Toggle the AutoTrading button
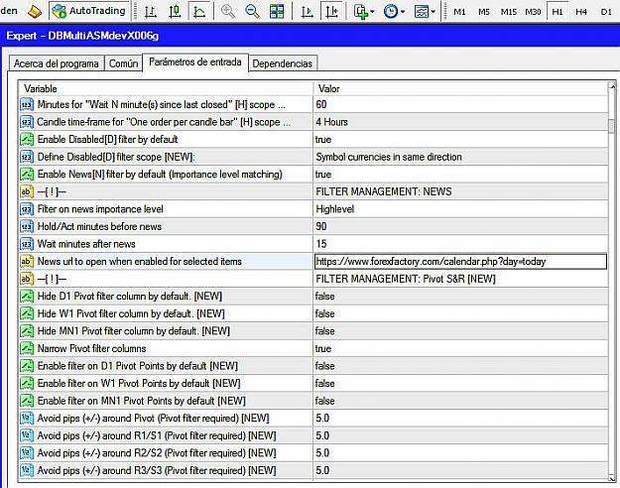Image resolution: width=620 pixels, height=488 pixels. pyautogui.click(x=89, y=11)
